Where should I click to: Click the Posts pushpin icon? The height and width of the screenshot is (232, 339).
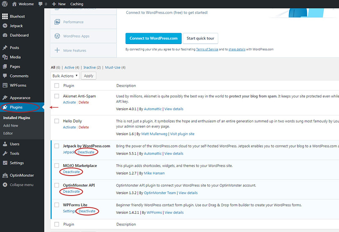pyautogui.click(x=5, y=48)
